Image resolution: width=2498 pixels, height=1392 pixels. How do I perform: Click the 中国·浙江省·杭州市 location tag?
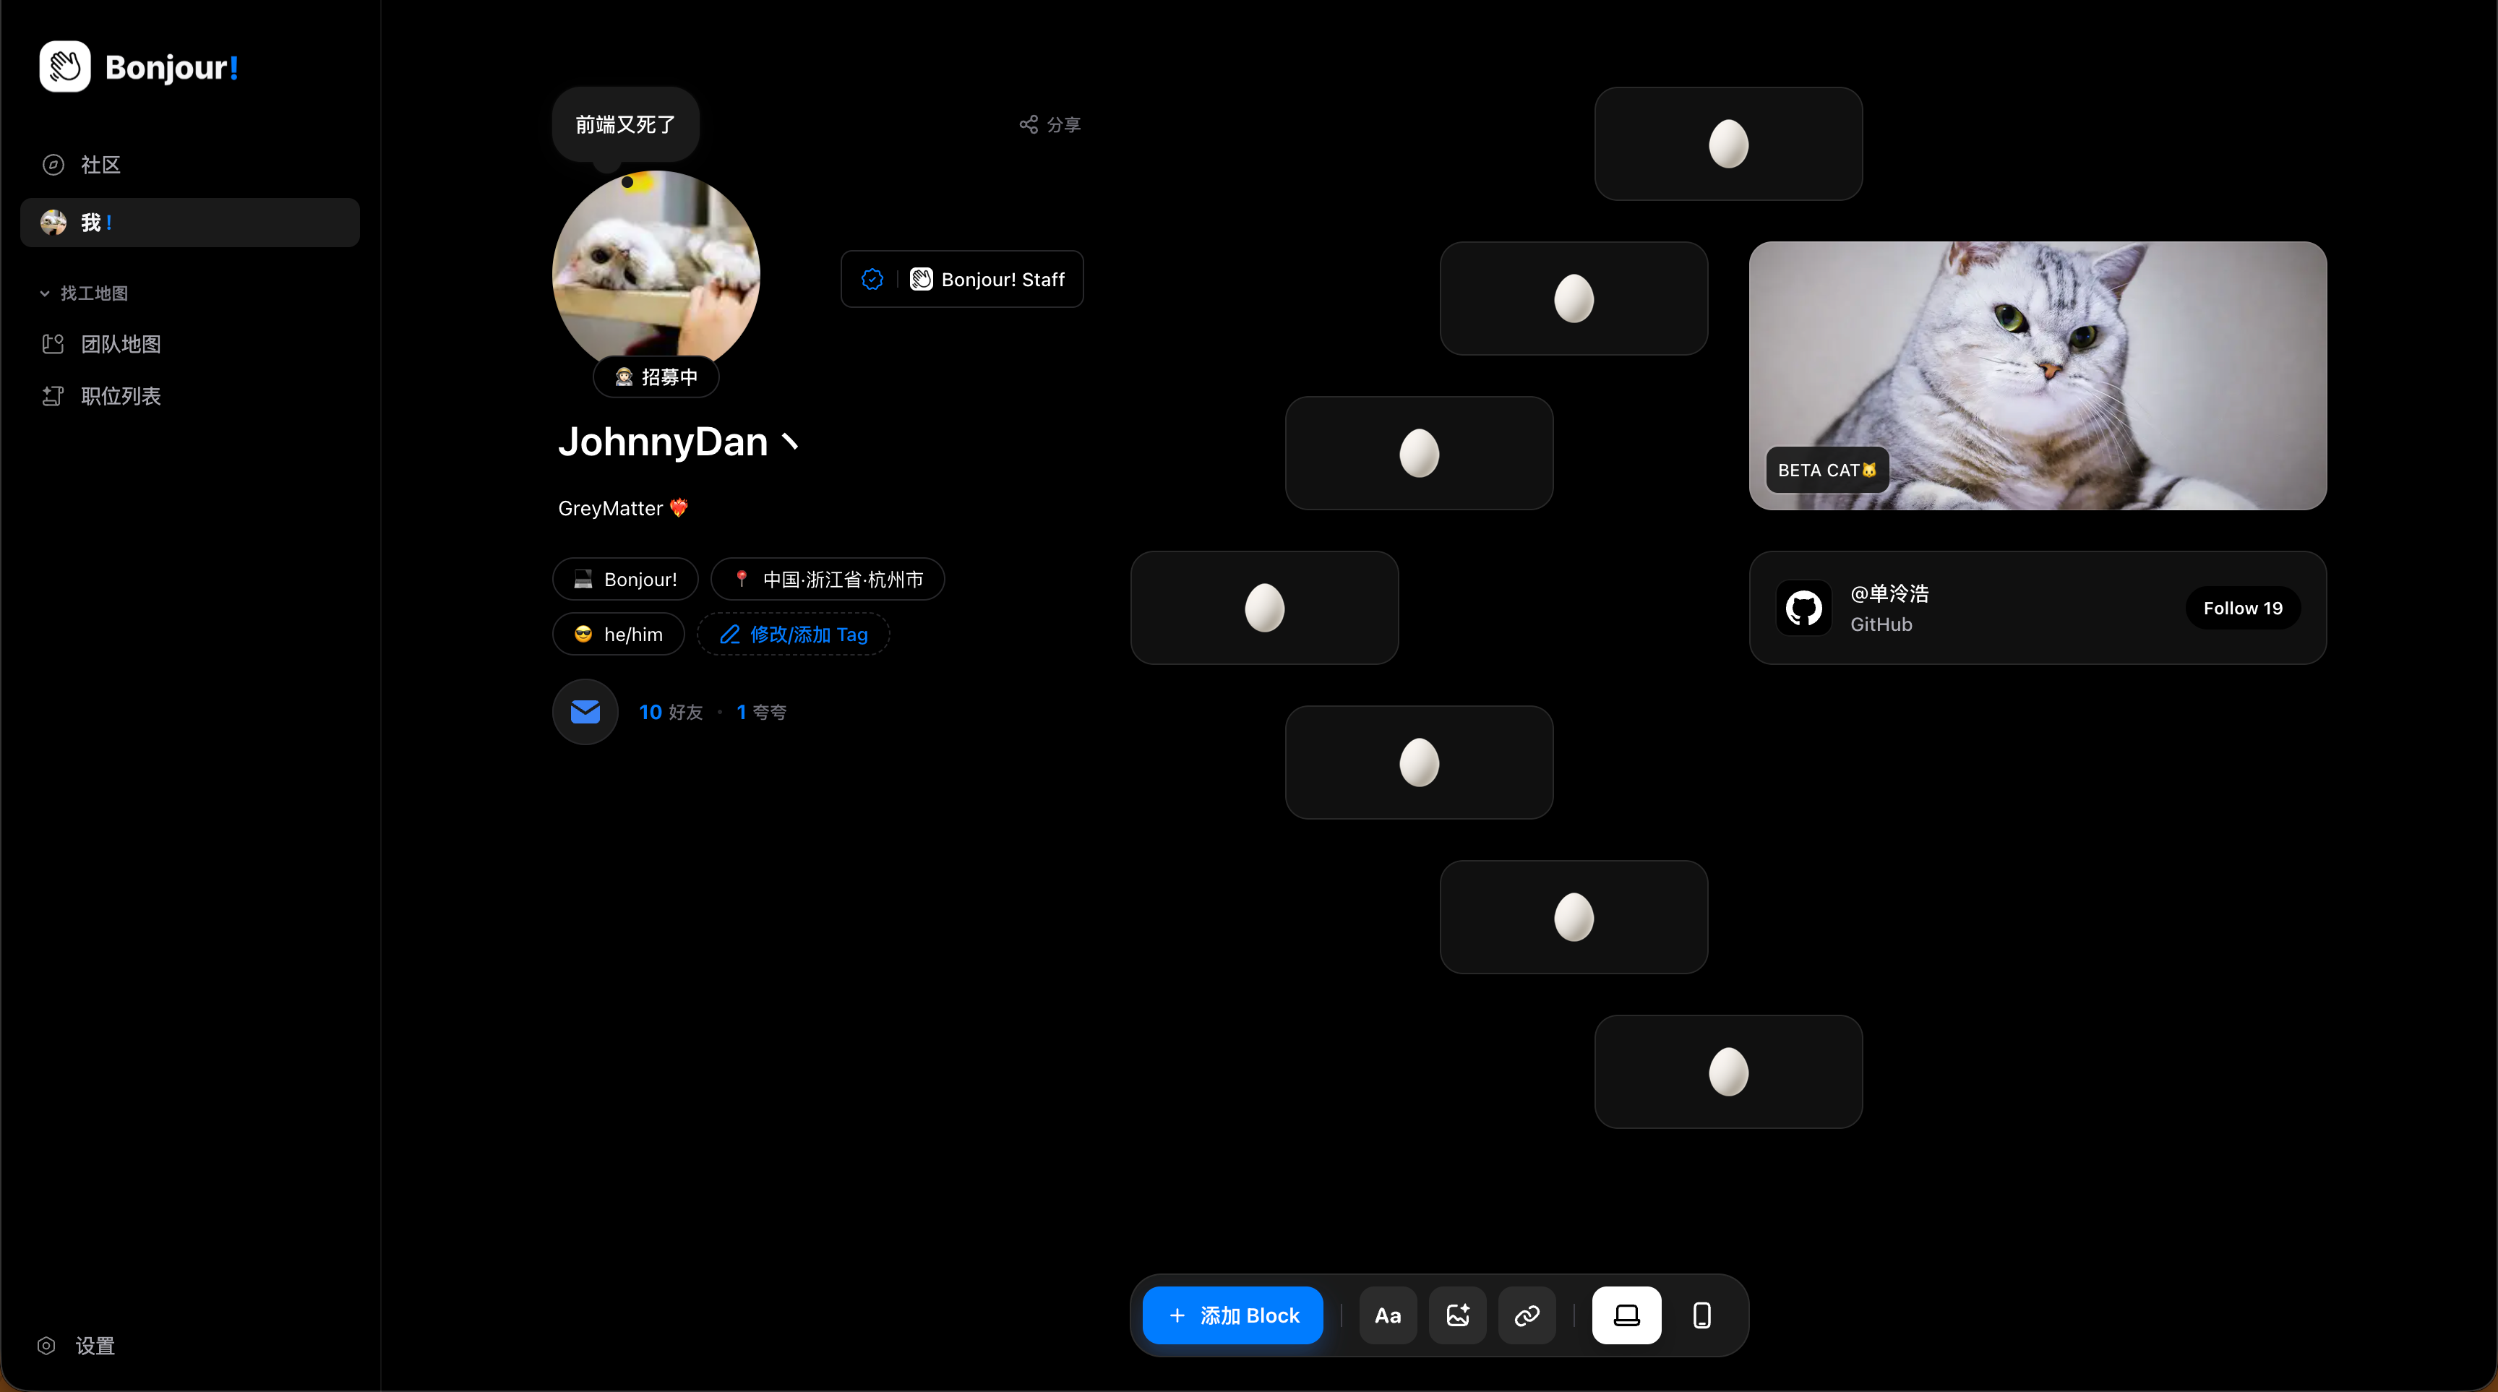828,580
